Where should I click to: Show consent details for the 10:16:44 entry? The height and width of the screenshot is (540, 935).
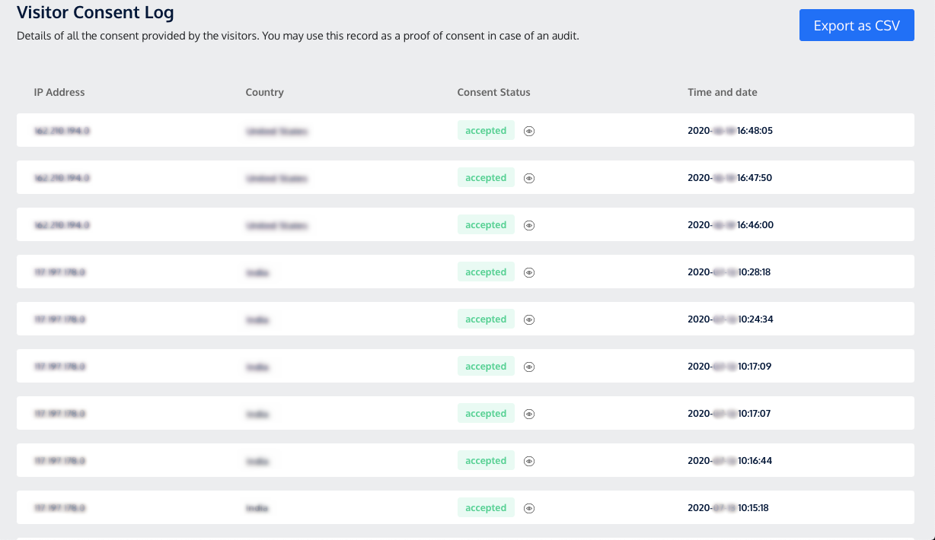[530, 461]
